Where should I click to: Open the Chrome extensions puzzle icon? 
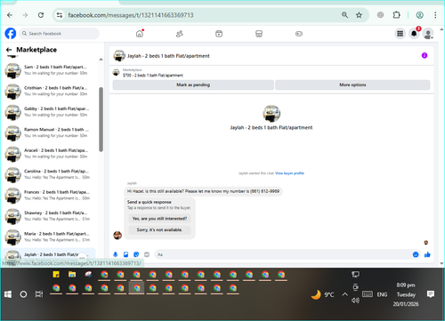[x=396, y=15]
